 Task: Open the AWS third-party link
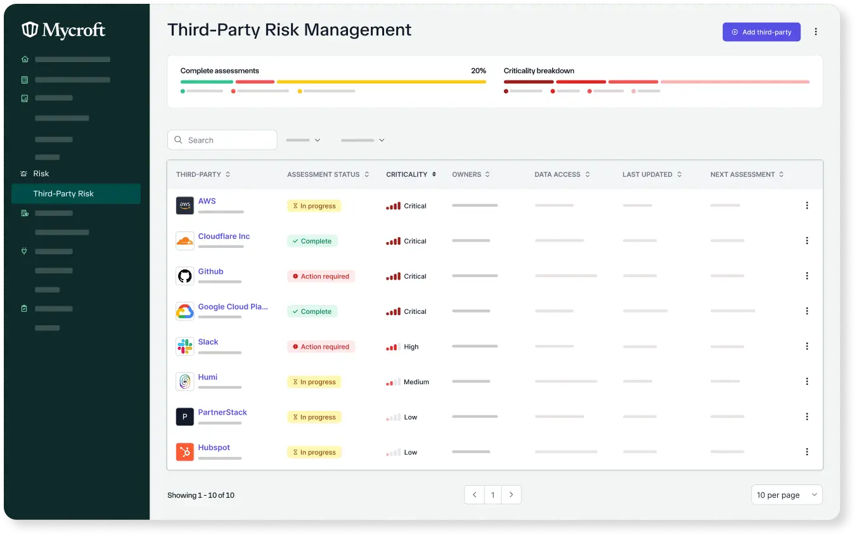click(x=207, y=201)
